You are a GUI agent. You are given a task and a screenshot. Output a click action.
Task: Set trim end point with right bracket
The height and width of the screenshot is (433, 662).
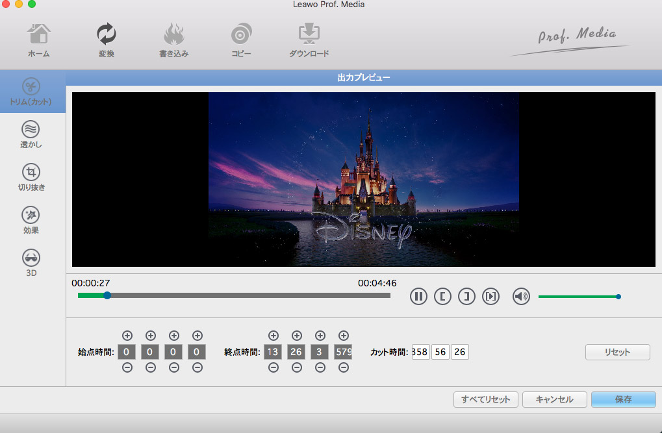click(x=466, y=297)
